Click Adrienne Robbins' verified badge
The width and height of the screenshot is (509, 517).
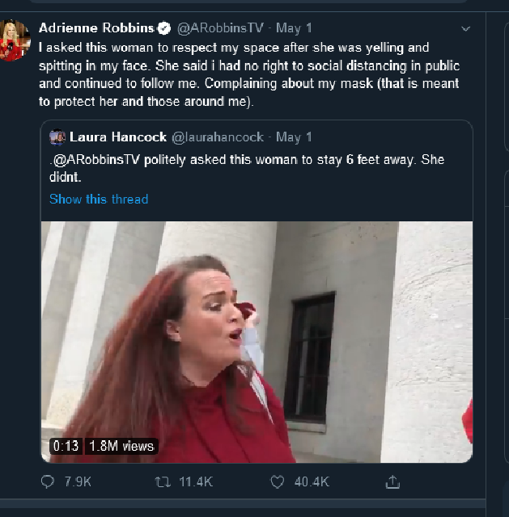164,28
